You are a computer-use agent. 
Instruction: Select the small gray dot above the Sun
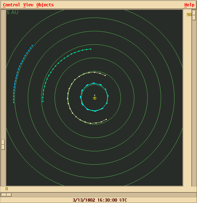coord(94,95)
